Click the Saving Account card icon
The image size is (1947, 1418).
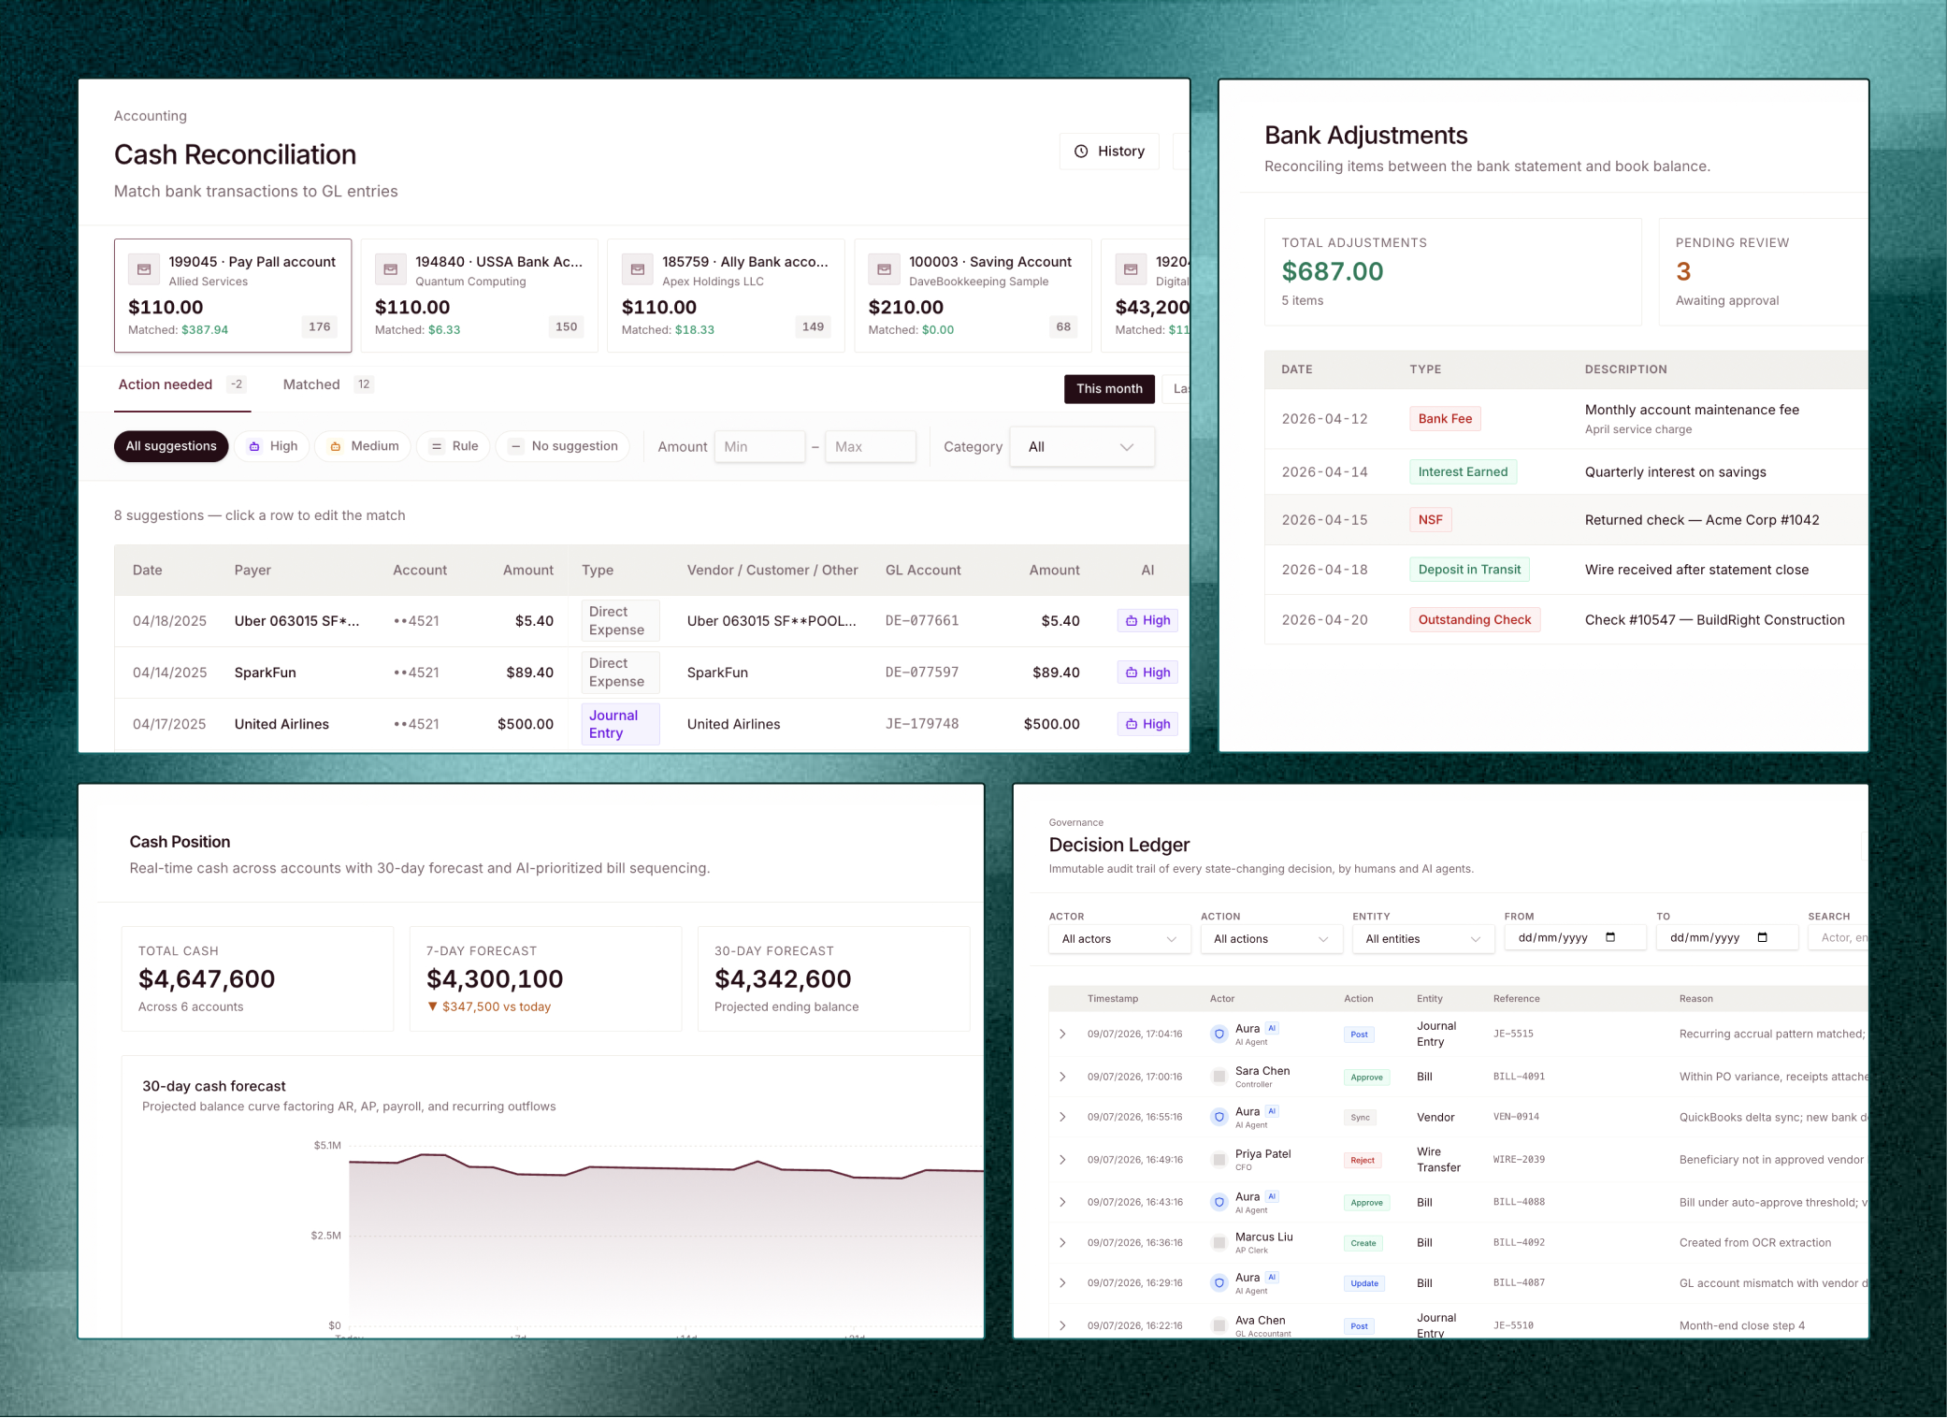(884, 269)
